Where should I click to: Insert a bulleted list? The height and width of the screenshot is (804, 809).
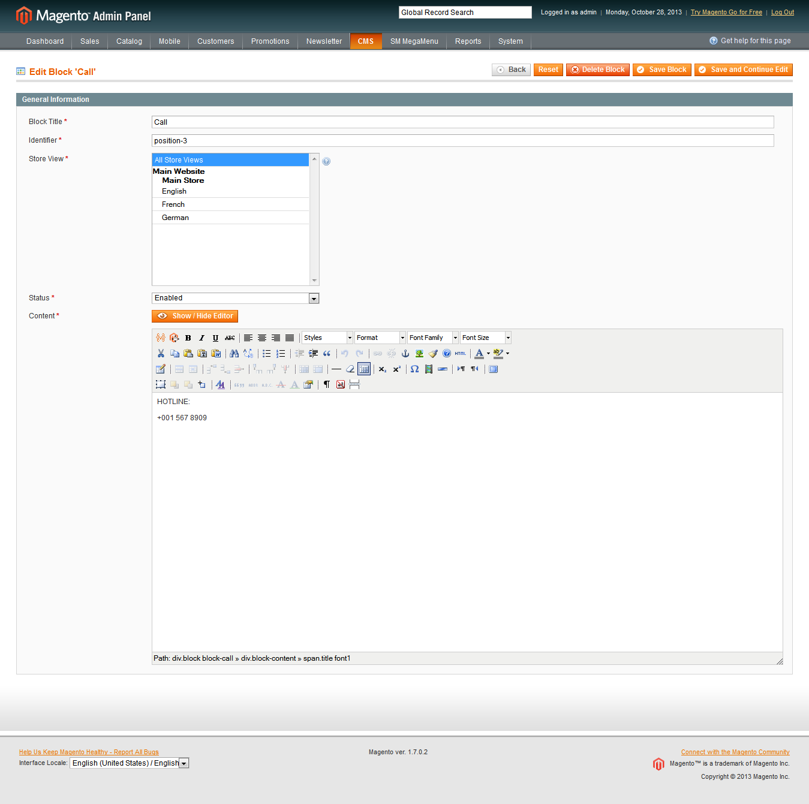[267, 353]
